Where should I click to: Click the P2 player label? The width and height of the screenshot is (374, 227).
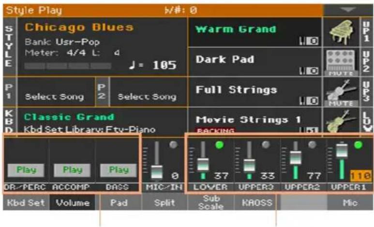(102, 92)
